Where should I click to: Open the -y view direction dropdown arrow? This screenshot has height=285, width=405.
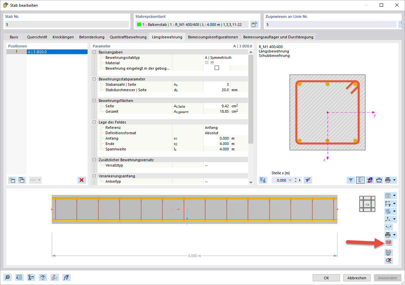pos(395,204)
